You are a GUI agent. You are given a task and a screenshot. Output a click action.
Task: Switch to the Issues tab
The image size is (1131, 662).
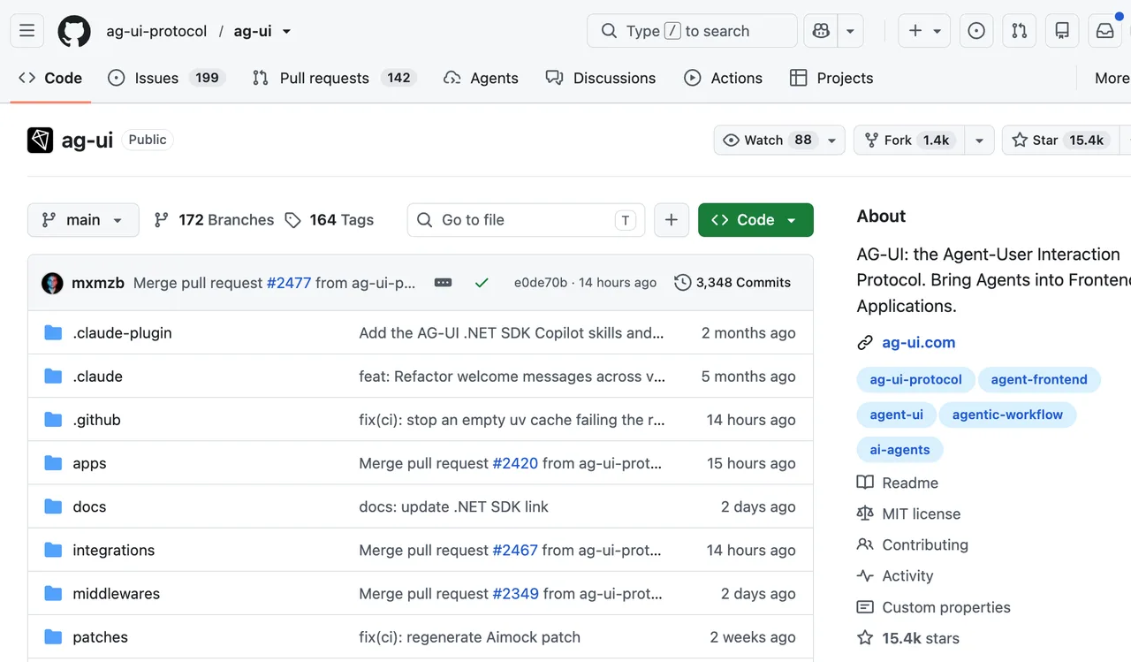pos(166,78)
